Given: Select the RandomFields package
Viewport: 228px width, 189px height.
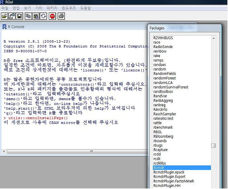Looking at the screenshot, I should click(182, 74).
